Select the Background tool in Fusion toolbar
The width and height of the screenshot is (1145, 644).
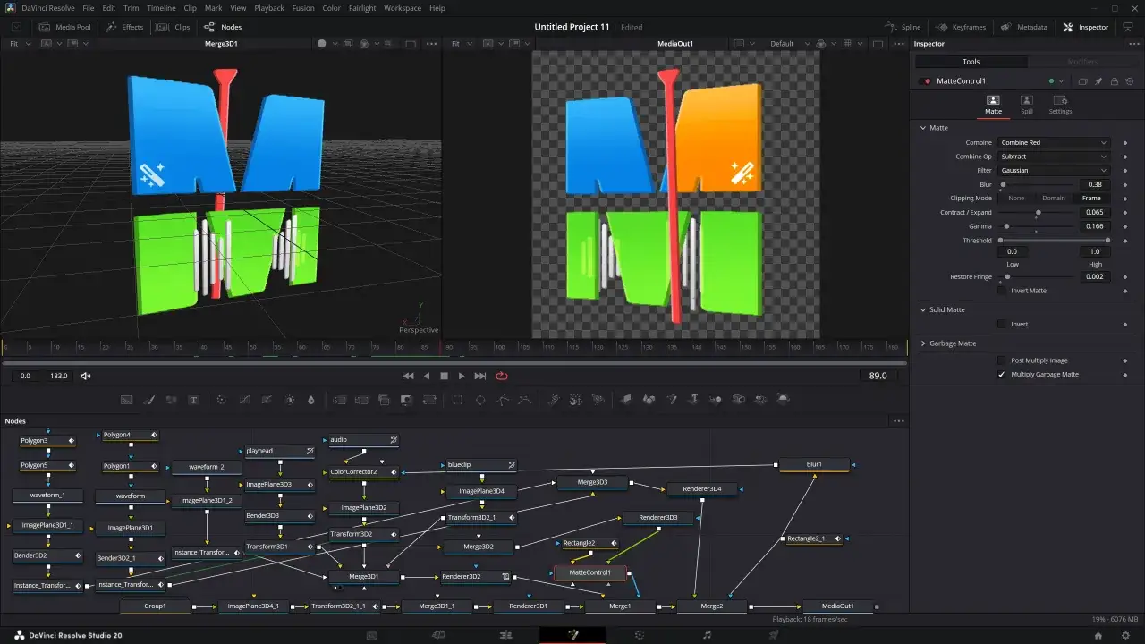click(127, 400)
